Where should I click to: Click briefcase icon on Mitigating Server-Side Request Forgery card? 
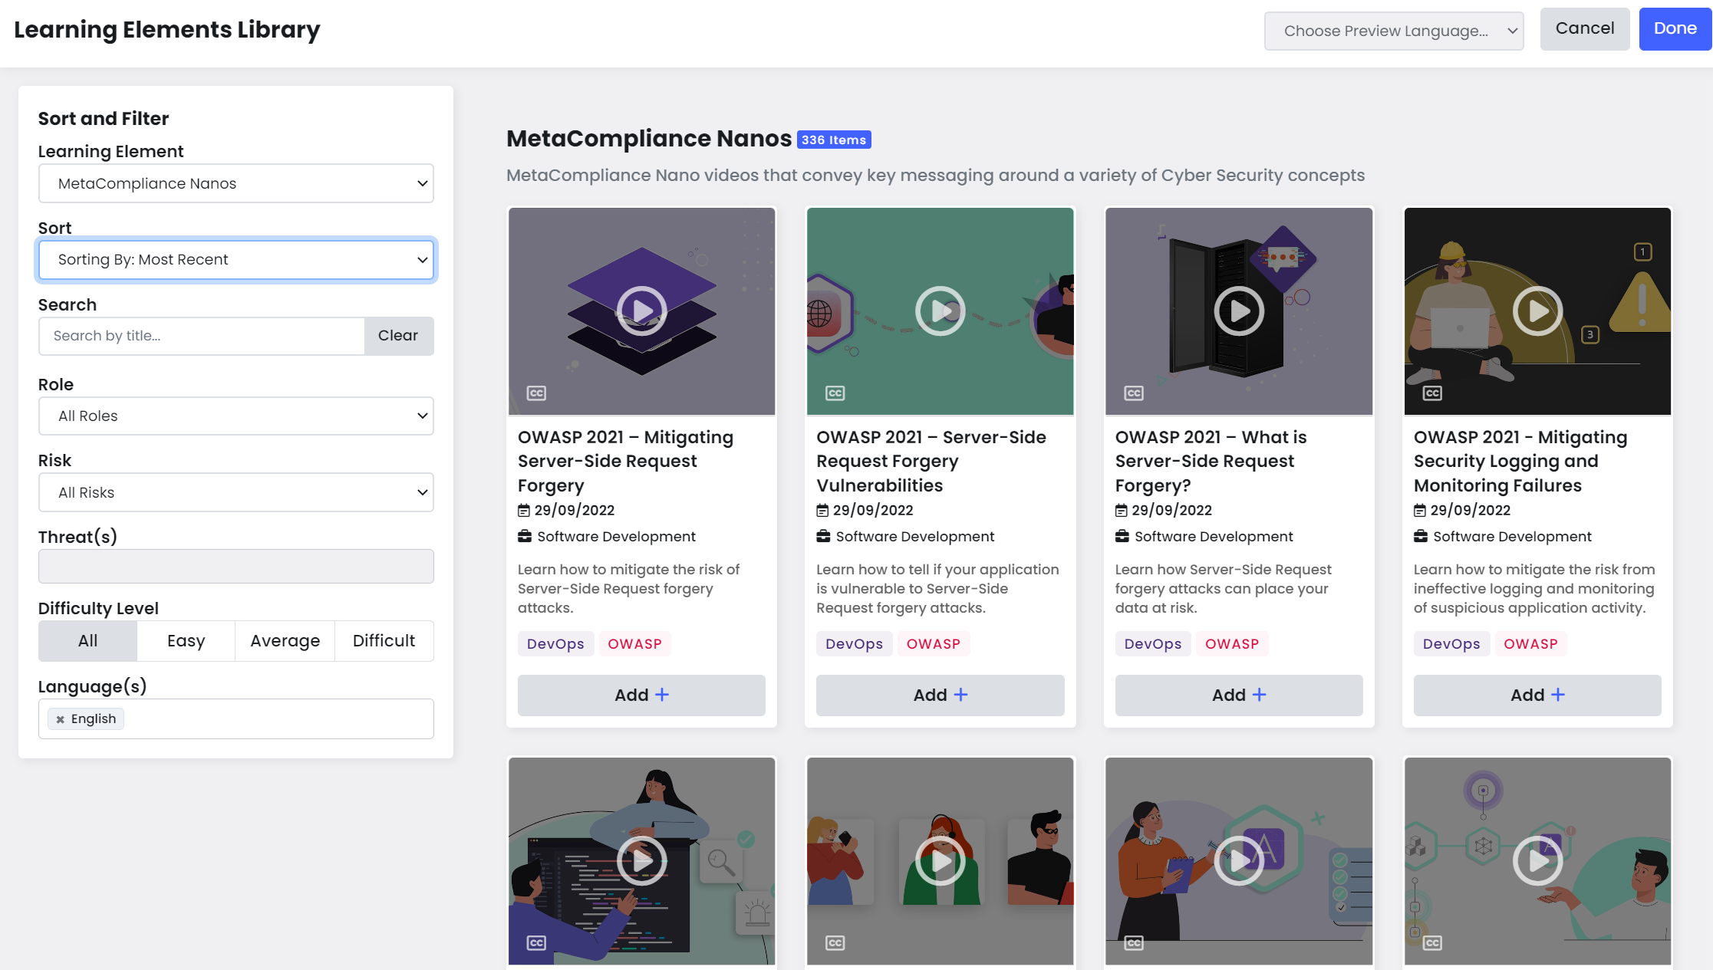tap(525, 536)
